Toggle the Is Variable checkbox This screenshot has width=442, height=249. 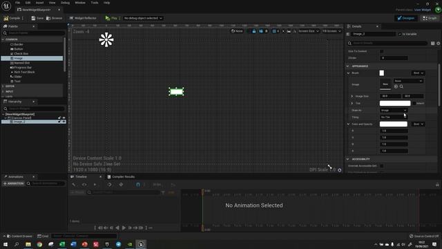(400, 34)
